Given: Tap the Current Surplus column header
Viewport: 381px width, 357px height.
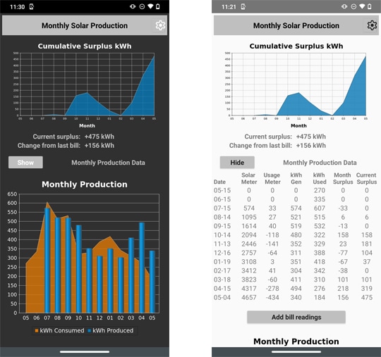Looking at the screenshot, I should coord(366,179).
